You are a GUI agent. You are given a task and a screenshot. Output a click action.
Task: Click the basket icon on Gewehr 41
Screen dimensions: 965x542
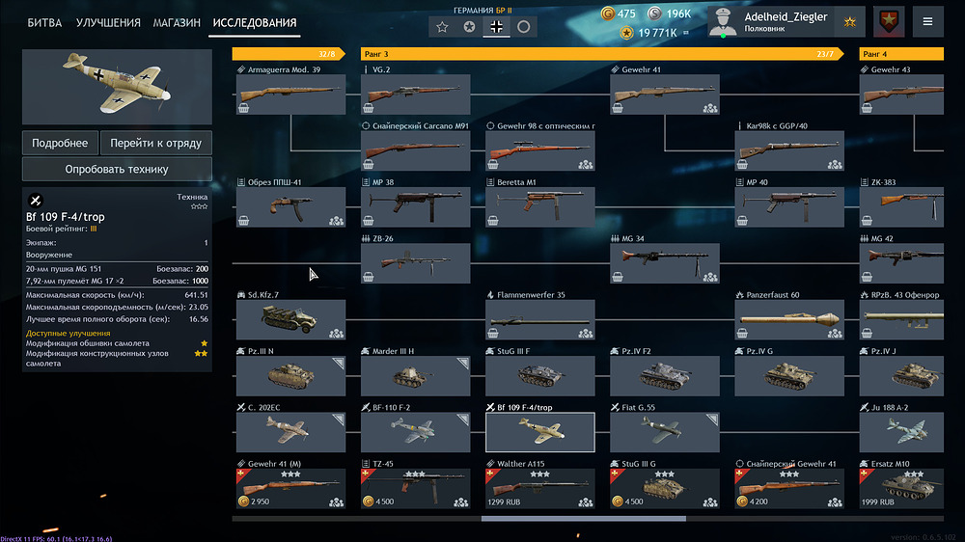(x=618, y=108)
